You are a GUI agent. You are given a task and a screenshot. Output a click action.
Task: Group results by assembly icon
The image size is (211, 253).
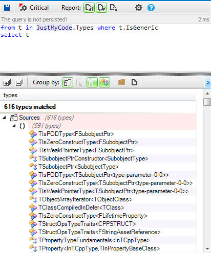[68, 82]
